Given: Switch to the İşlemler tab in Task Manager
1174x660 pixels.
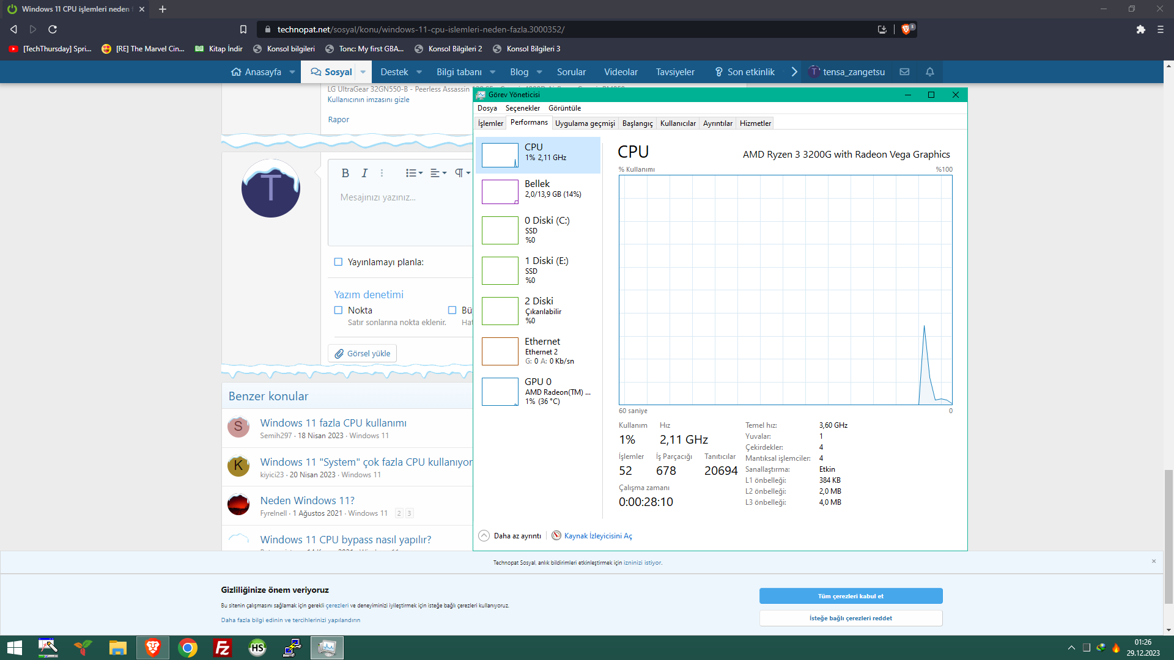Looking at the screenshot, I should (490, 123).
